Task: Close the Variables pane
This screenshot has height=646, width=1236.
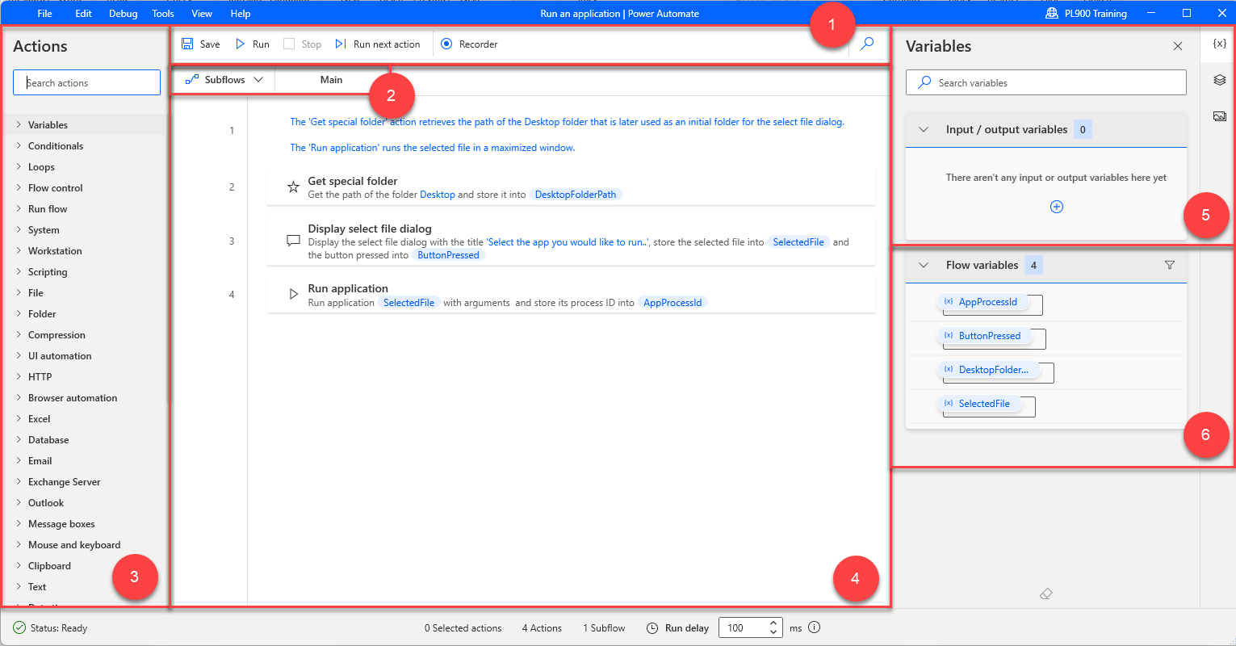Action: coord(1178,46)
